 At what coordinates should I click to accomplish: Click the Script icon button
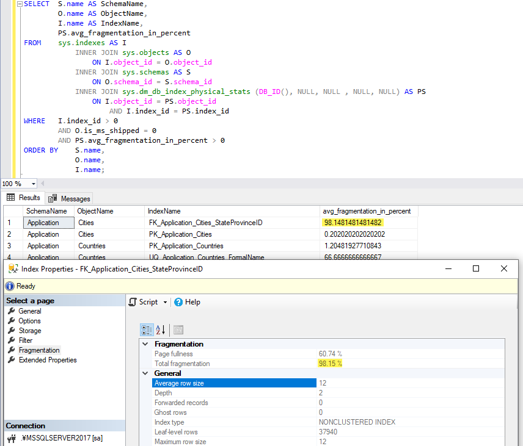pyautogui.click(x=133, y=302)
